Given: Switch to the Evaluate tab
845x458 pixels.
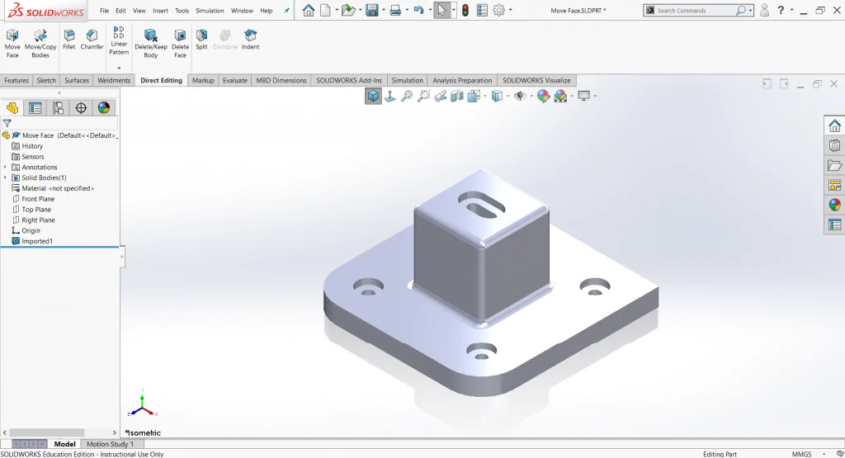Looking at the screenshot, I should tap(235, 80).
